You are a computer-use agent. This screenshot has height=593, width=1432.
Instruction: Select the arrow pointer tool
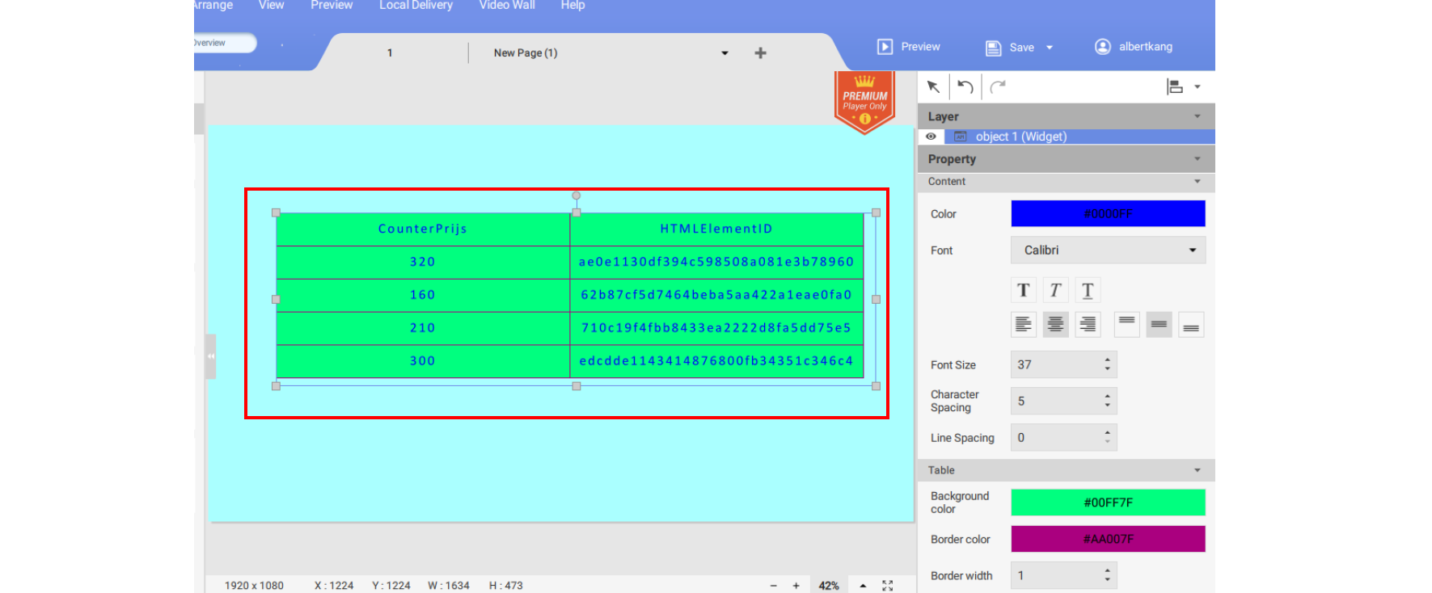(933, 86)
